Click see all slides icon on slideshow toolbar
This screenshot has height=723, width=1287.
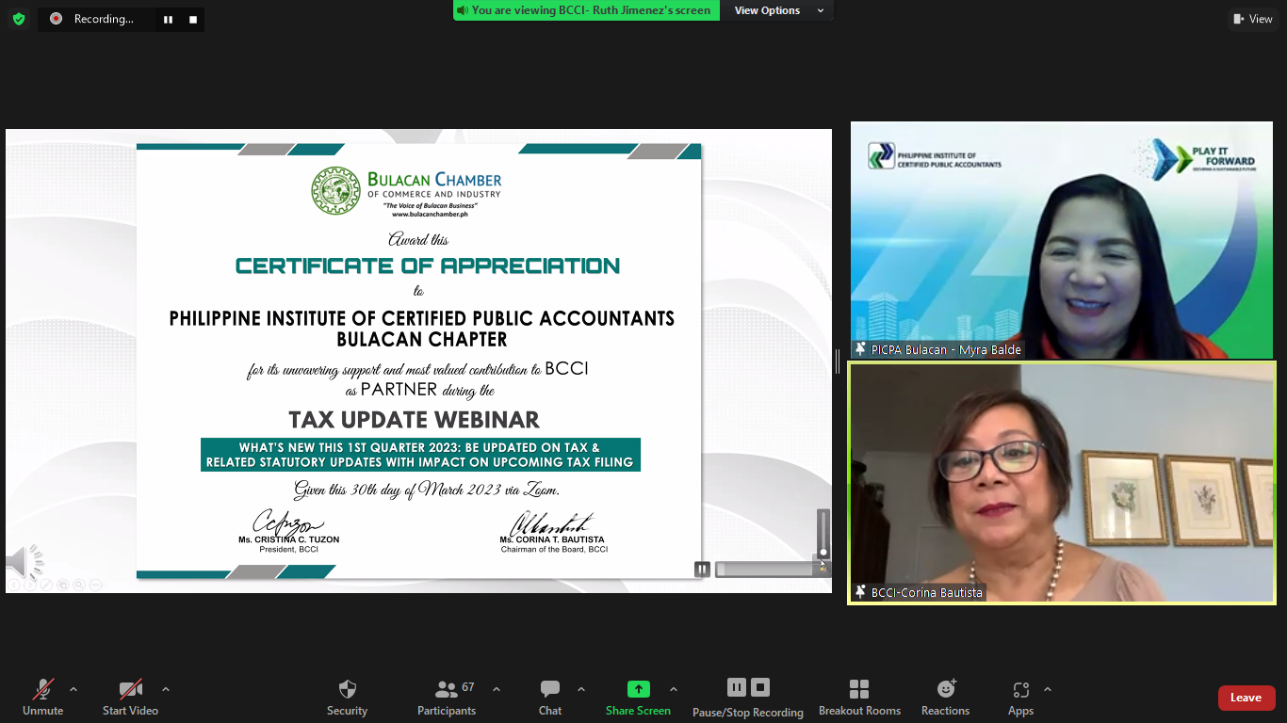click(63, 585)
